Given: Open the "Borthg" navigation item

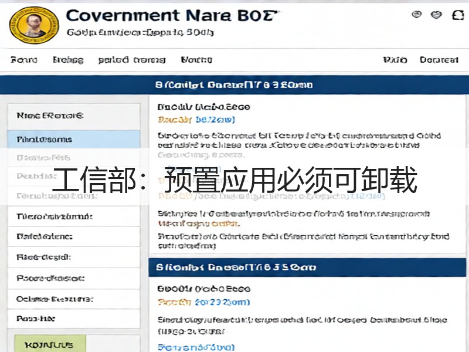Looking at the screenshot, I should point(196,60).
